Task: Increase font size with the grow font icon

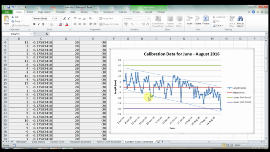Action: tap(65, 19)
